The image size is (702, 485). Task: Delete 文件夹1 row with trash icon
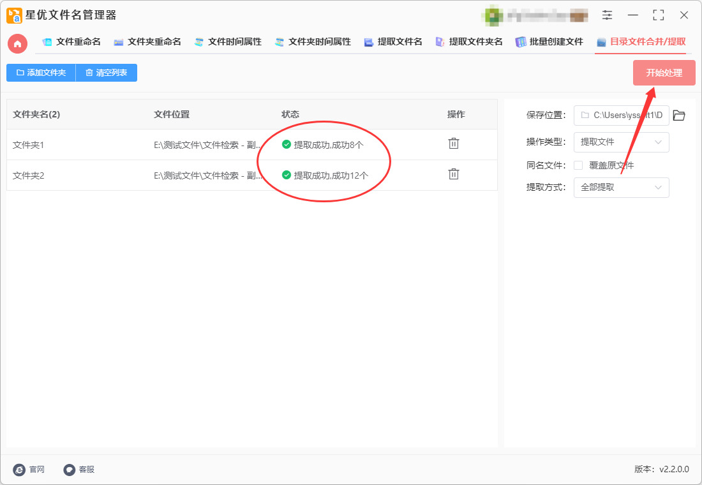(x=454, y=144)
